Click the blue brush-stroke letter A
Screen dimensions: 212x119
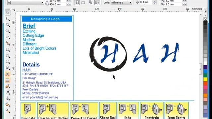click(141, 54)
